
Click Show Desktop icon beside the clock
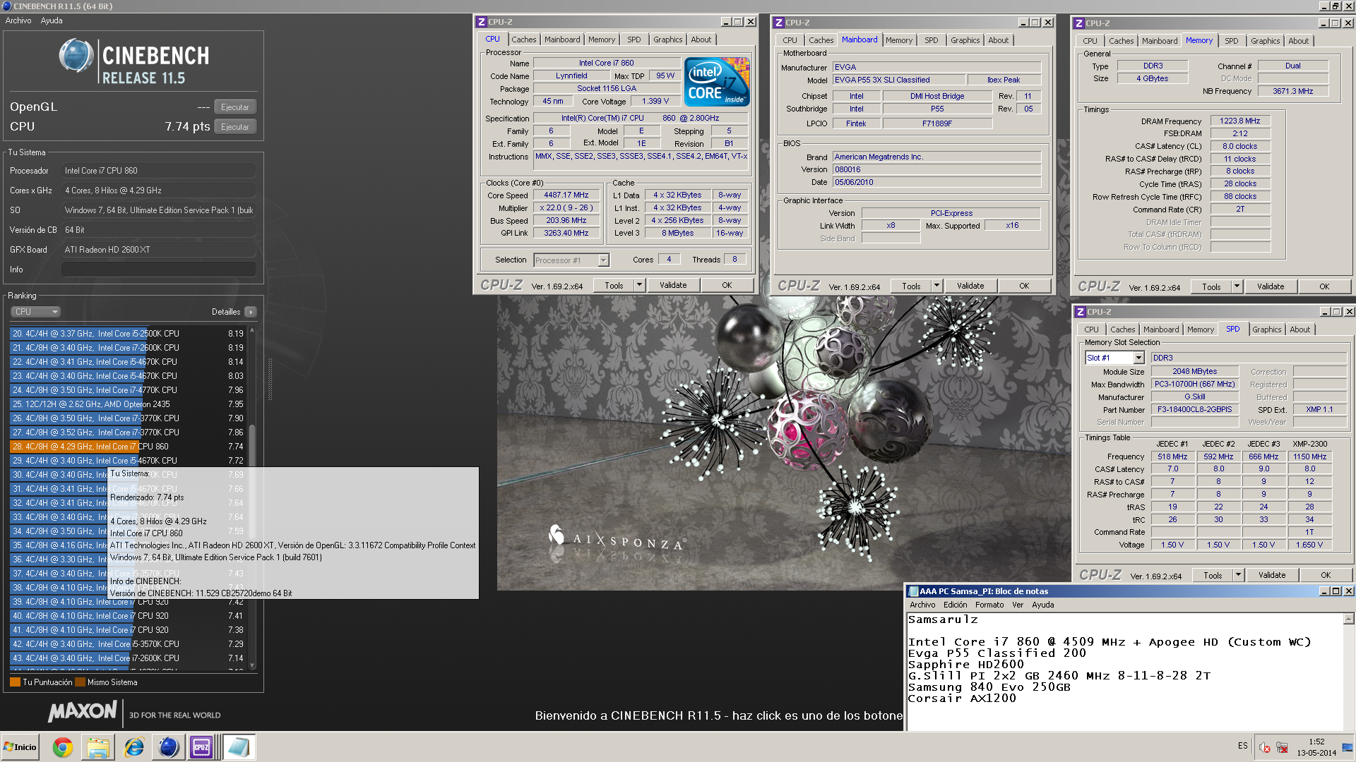[1348, 747]
